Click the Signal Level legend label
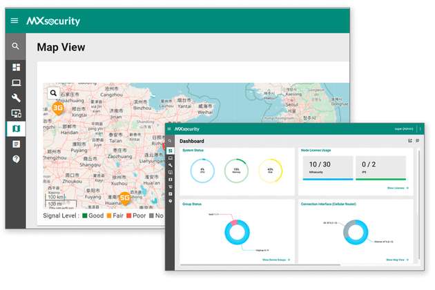 (61, 215)
